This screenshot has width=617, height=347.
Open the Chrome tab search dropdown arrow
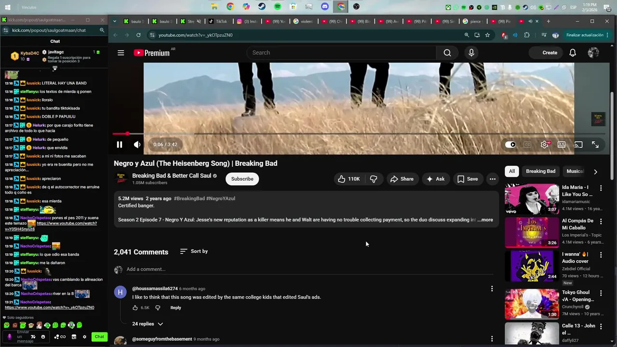[x=115, y=21]
